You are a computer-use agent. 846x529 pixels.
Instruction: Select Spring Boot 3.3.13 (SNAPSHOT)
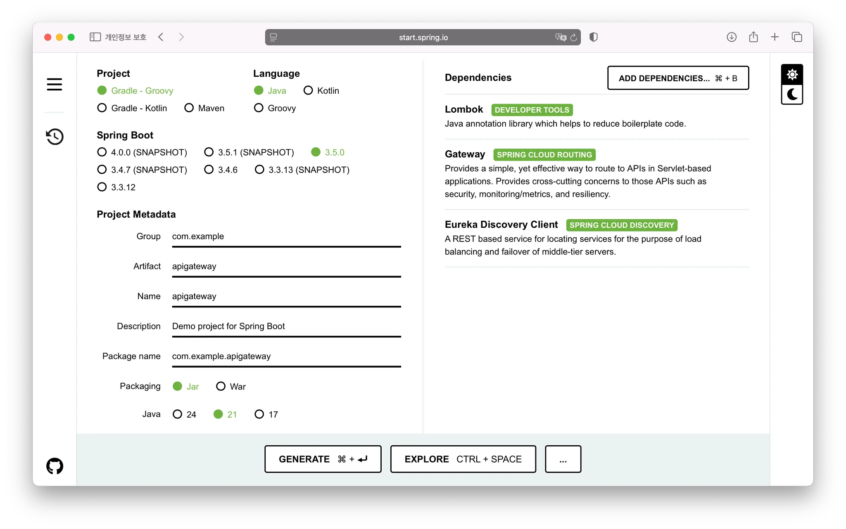pyautogui.click(x=302, y=170)
